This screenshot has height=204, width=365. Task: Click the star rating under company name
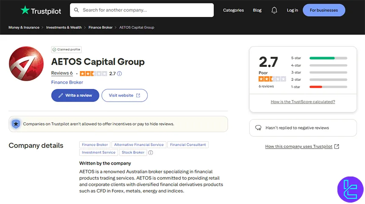(93, 74)
